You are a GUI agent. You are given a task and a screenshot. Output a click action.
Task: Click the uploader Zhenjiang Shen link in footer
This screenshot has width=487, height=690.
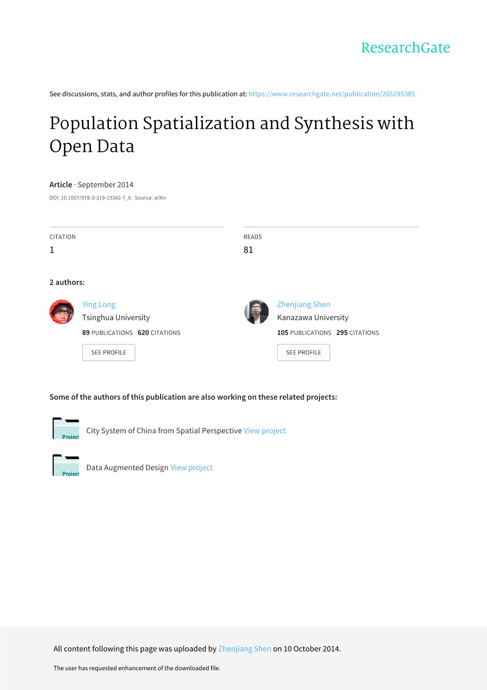[245, 649]
